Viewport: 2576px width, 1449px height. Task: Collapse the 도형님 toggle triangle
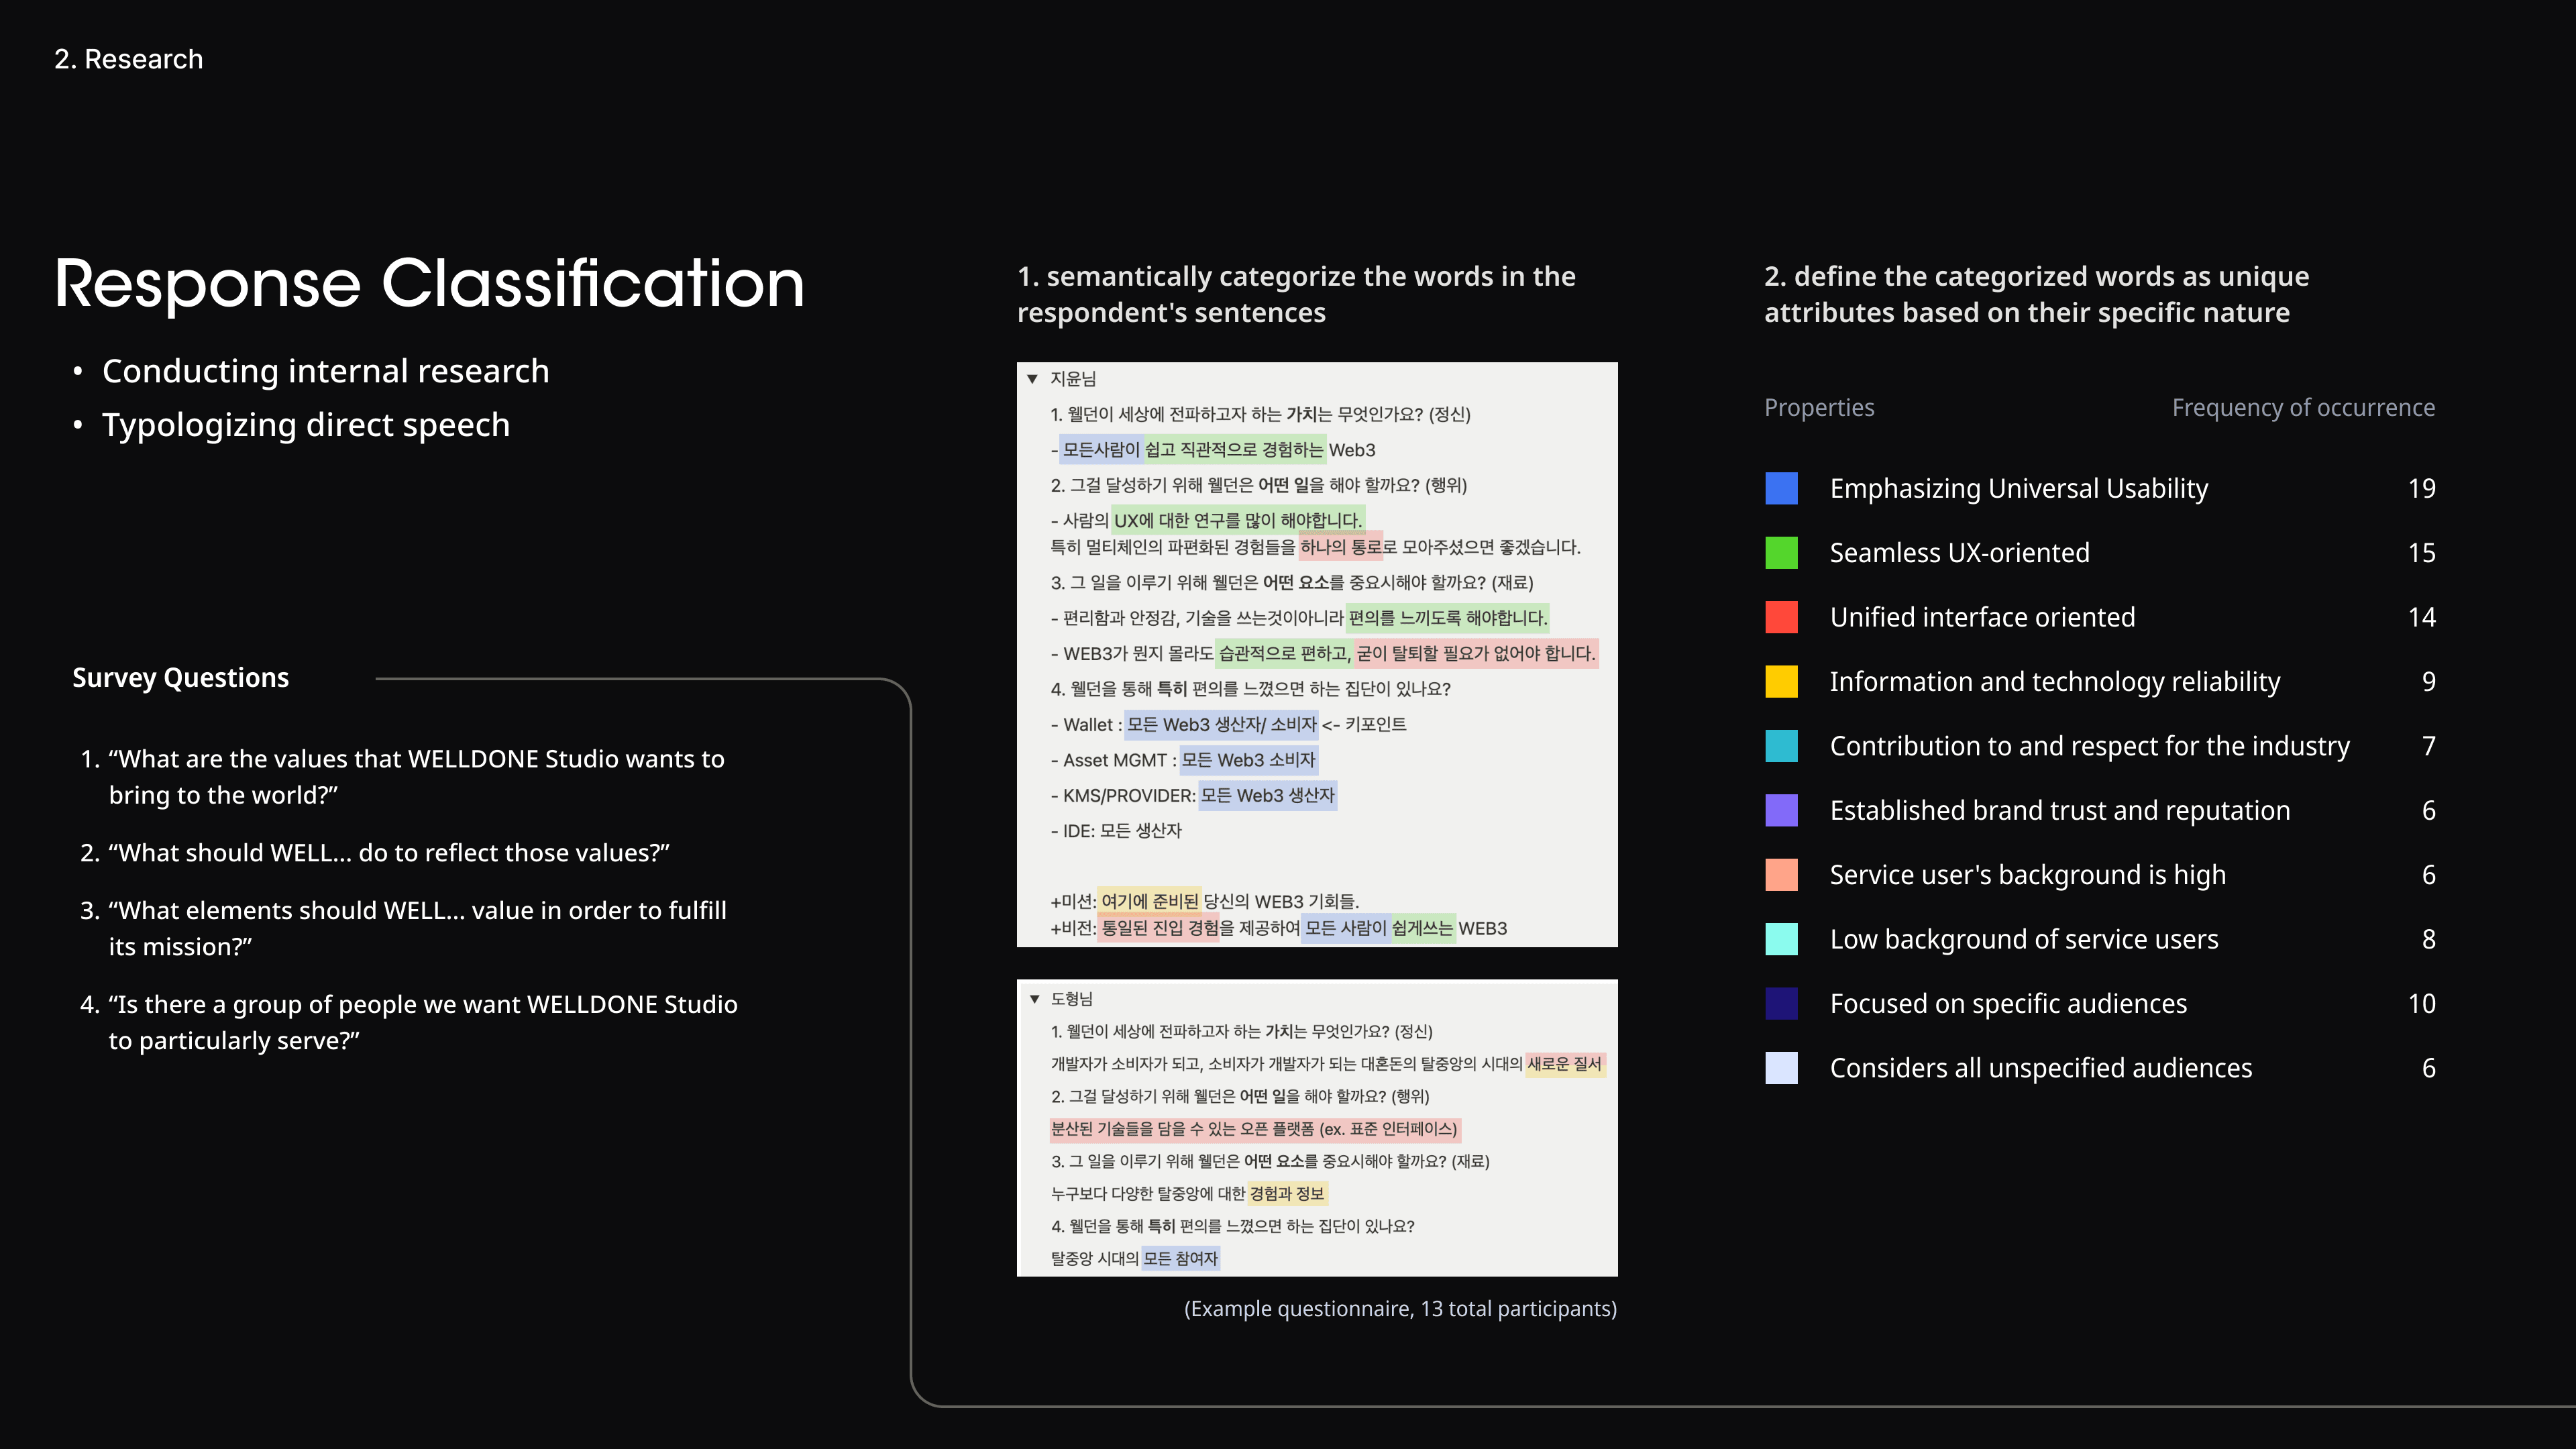click(1034, 999)
